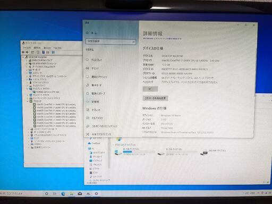The width and height of the screenshot is (272, 204).
Task: Open the Help (ヘルプ) menu in Device Manager
Action: tap(57, 48)
